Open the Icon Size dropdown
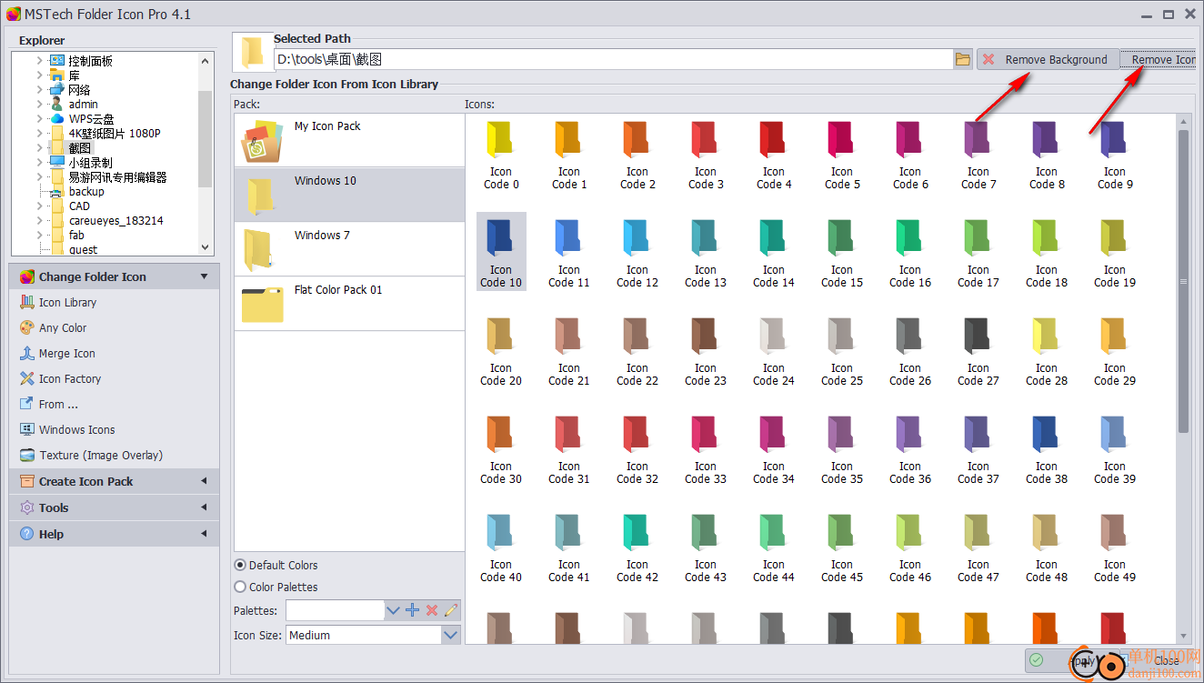 (x=451, y=635)
